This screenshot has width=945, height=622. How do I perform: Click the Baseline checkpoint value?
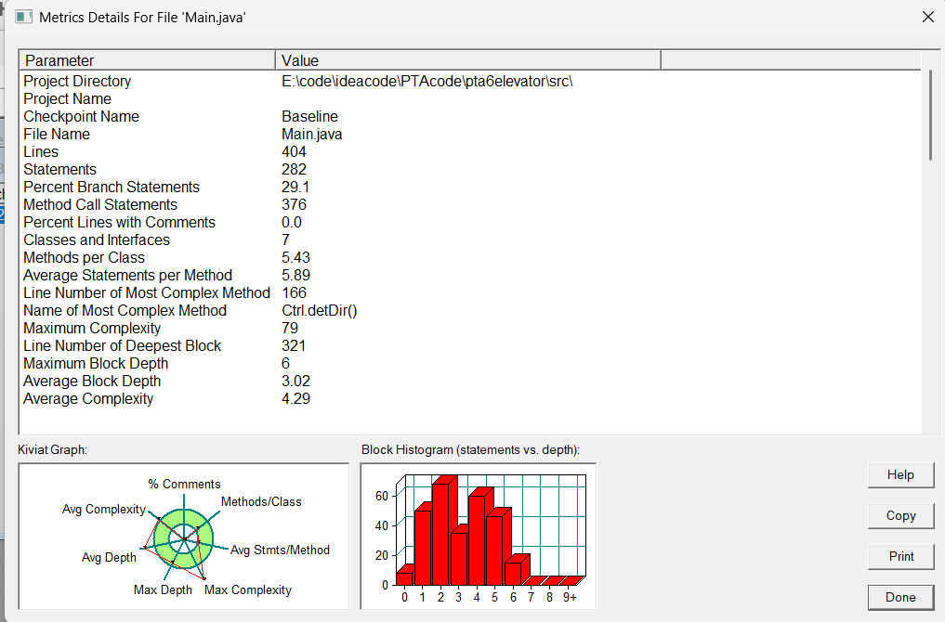point(309,116)
